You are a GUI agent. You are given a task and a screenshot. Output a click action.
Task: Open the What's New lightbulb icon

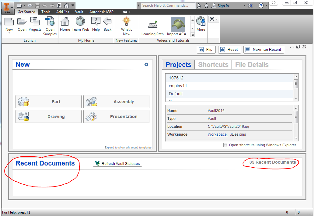126,22
